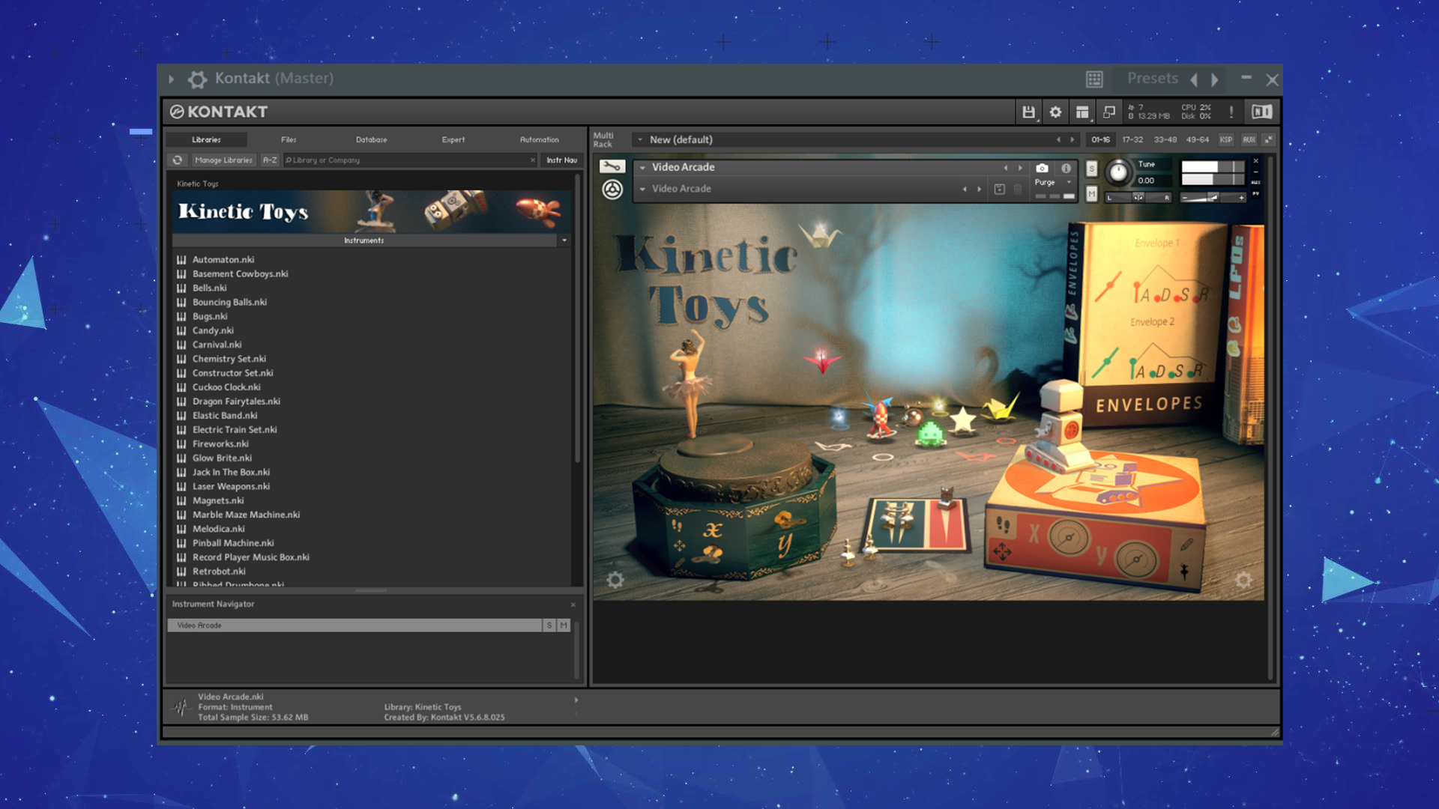Switch to the Expert tab
This screenshot has height=809, width=1439.
453,139
